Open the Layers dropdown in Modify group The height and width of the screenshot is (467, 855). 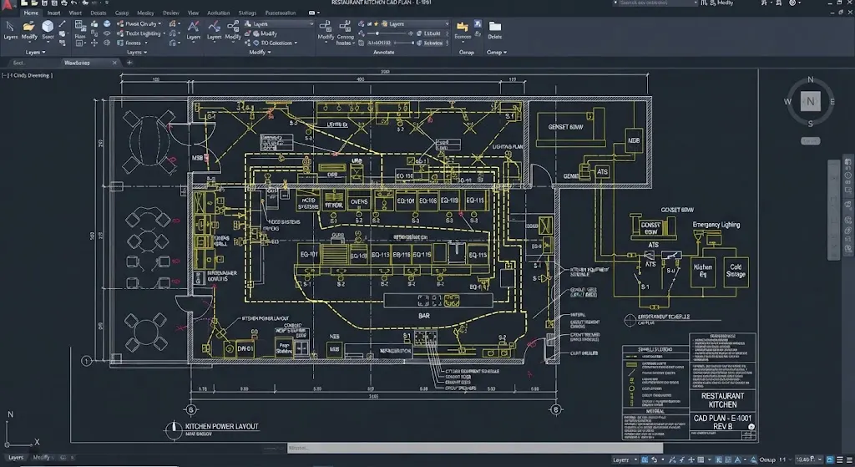tap(278, 24)
